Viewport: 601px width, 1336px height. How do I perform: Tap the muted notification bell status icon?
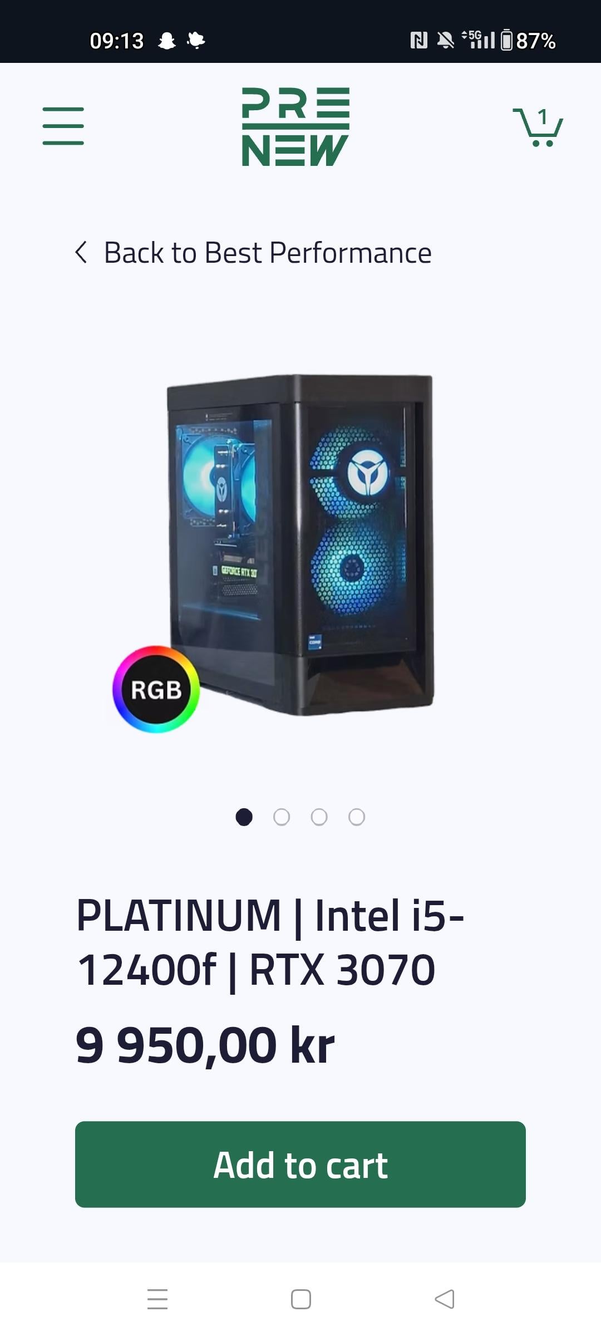(445, 40)
